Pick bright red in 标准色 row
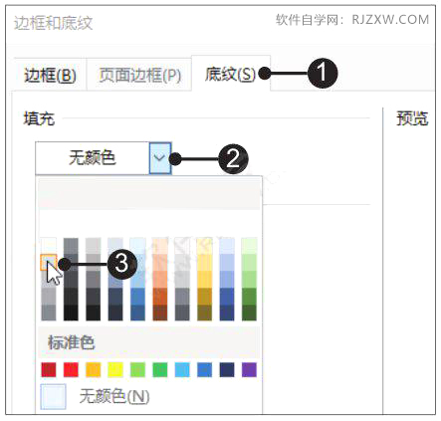Screen dimensions: 441x421 point(71,369)
